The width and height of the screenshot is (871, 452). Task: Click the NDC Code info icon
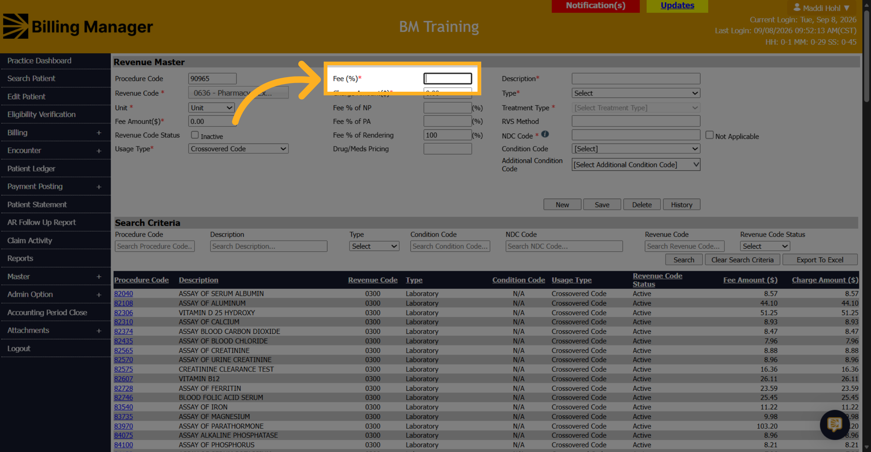click(545, 134)
